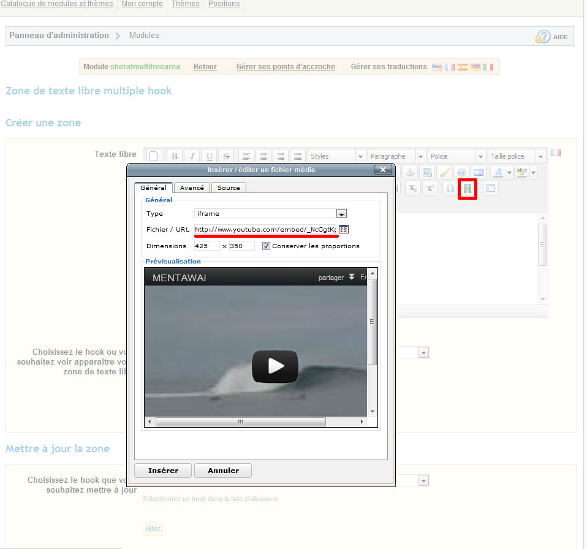Click the cleanup brush icon
Viewport: 587px width, 549px height.
444,172
